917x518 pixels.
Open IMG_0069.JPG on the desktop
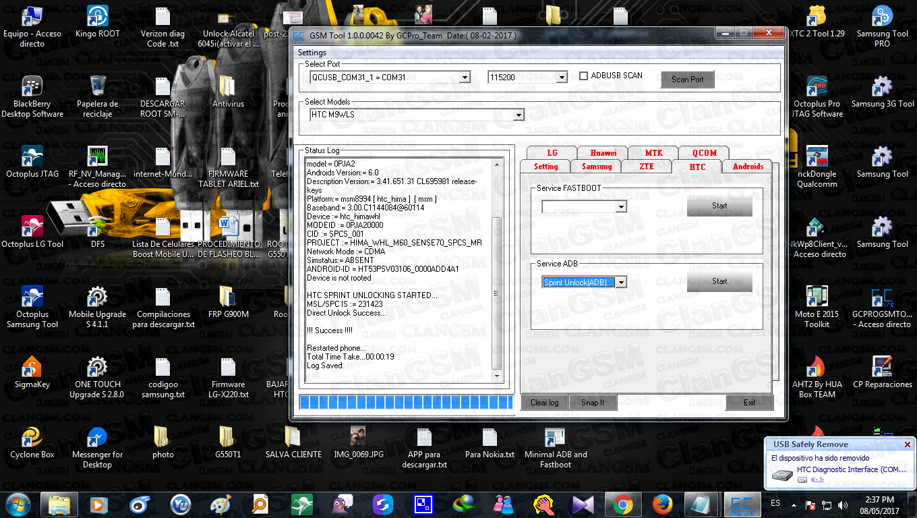358,443
